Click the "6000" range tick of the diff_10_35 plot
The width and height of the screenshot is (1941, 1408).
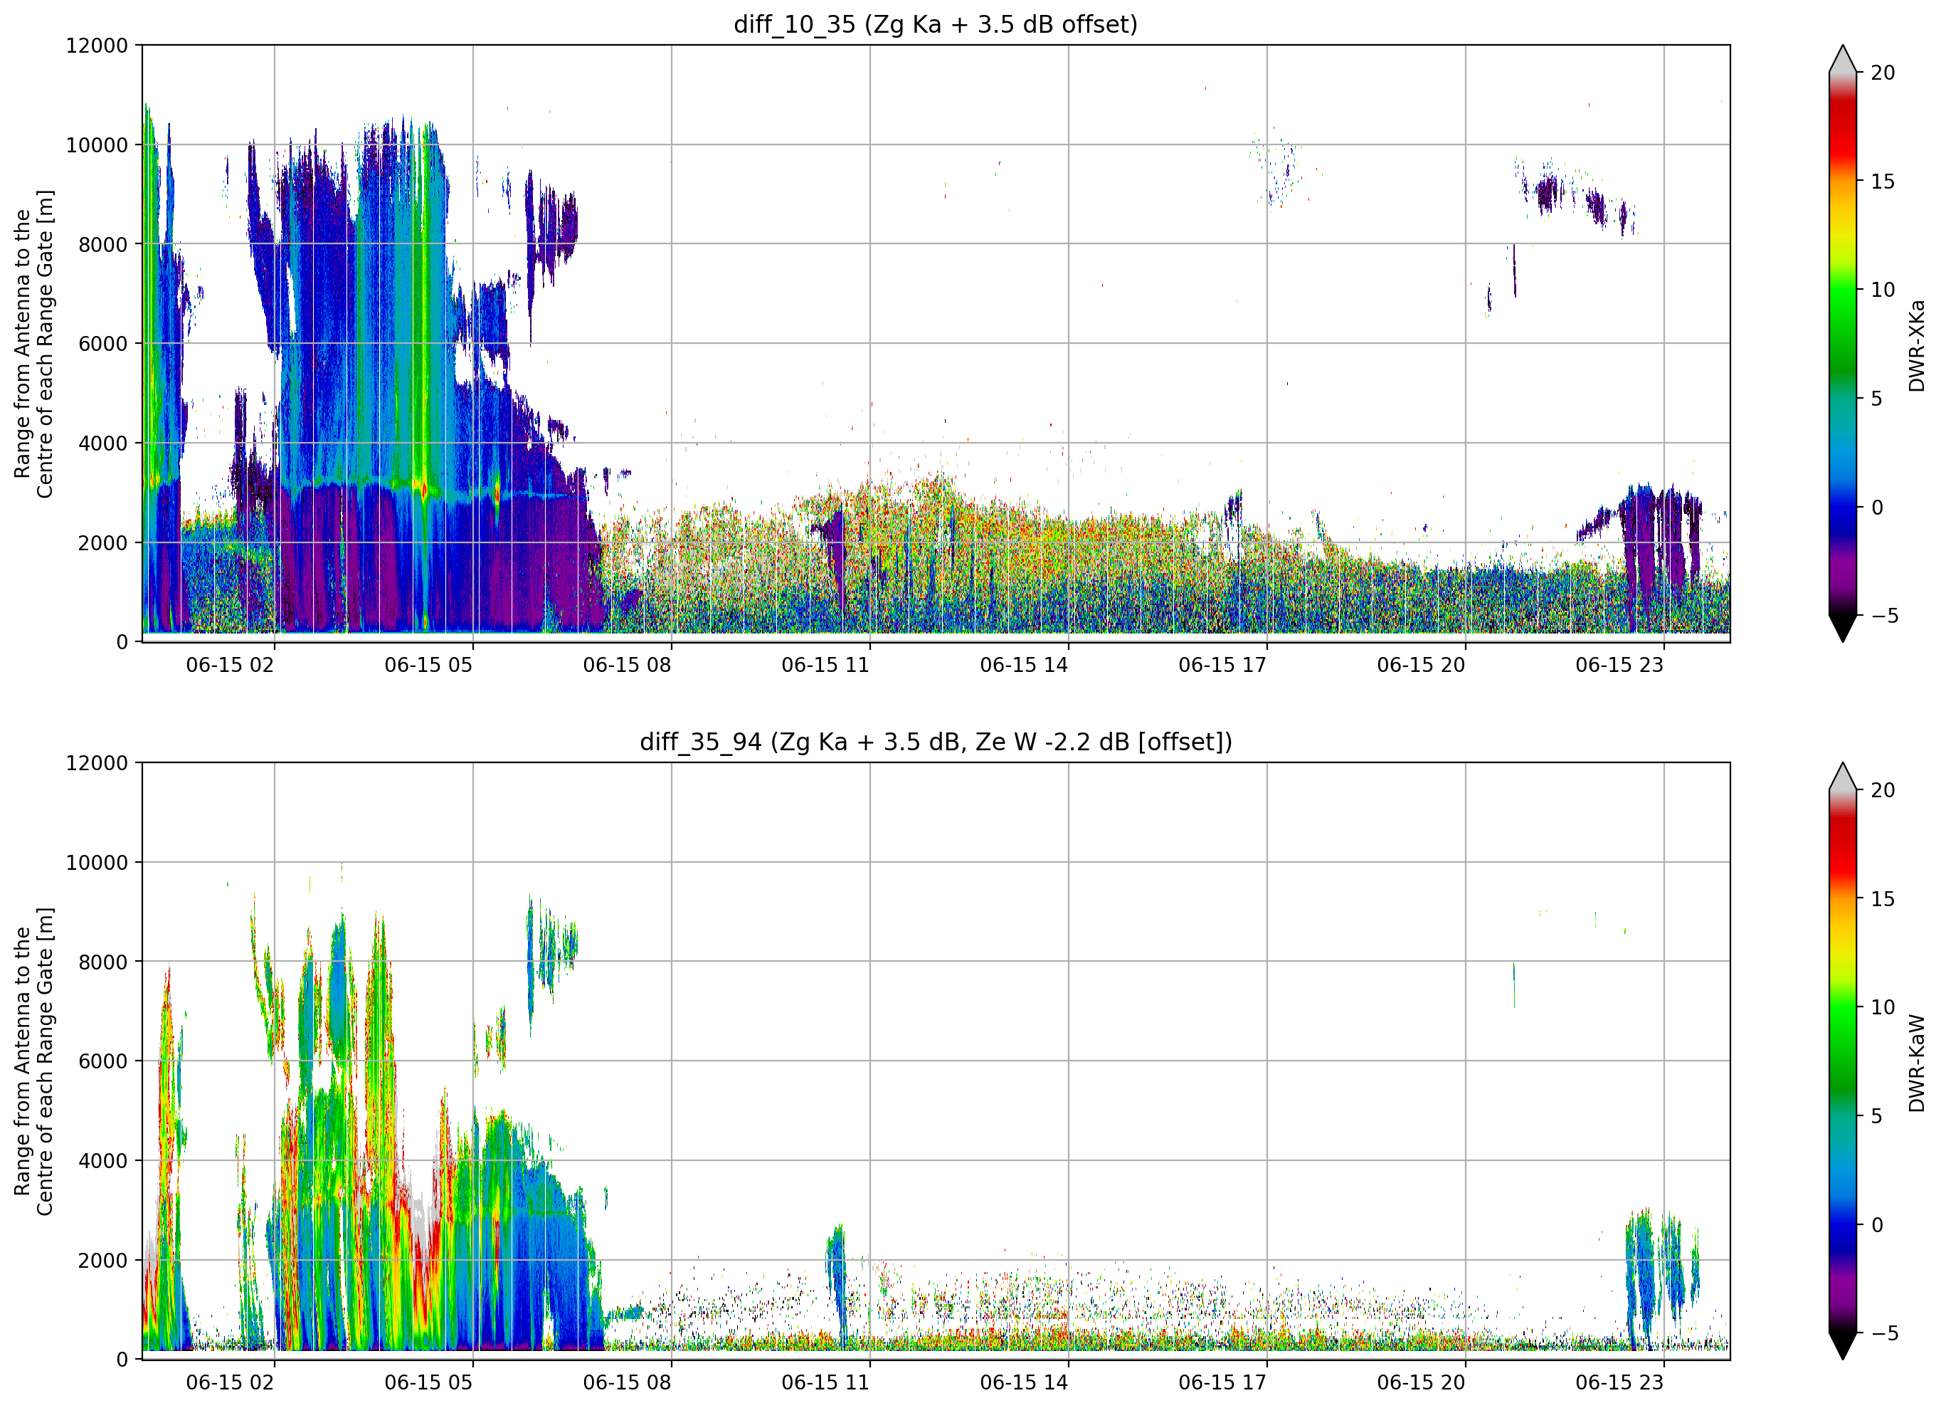click(102, 345)
